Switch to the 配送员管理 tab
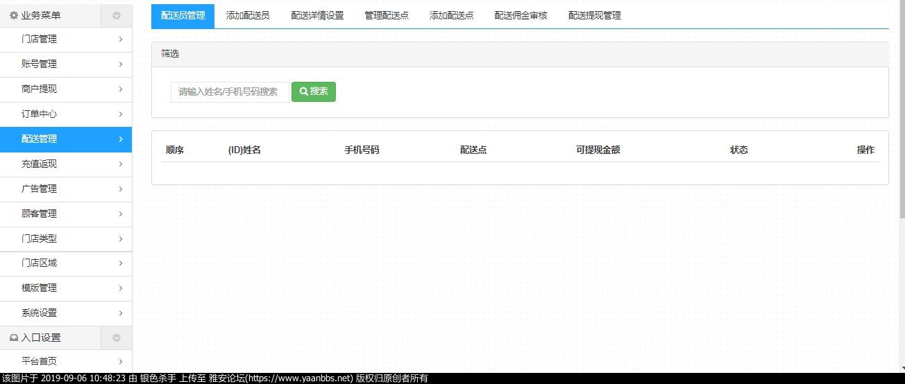 coord(183,15)
